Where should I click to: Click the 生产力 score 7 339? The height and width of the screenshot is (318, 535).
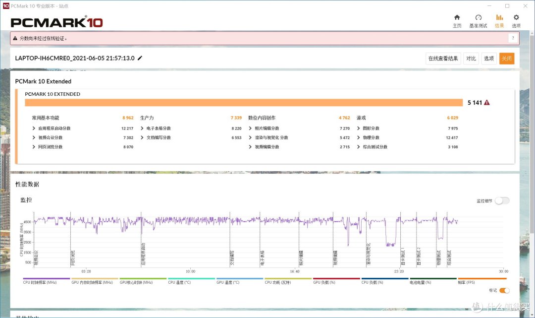(236, 118)
